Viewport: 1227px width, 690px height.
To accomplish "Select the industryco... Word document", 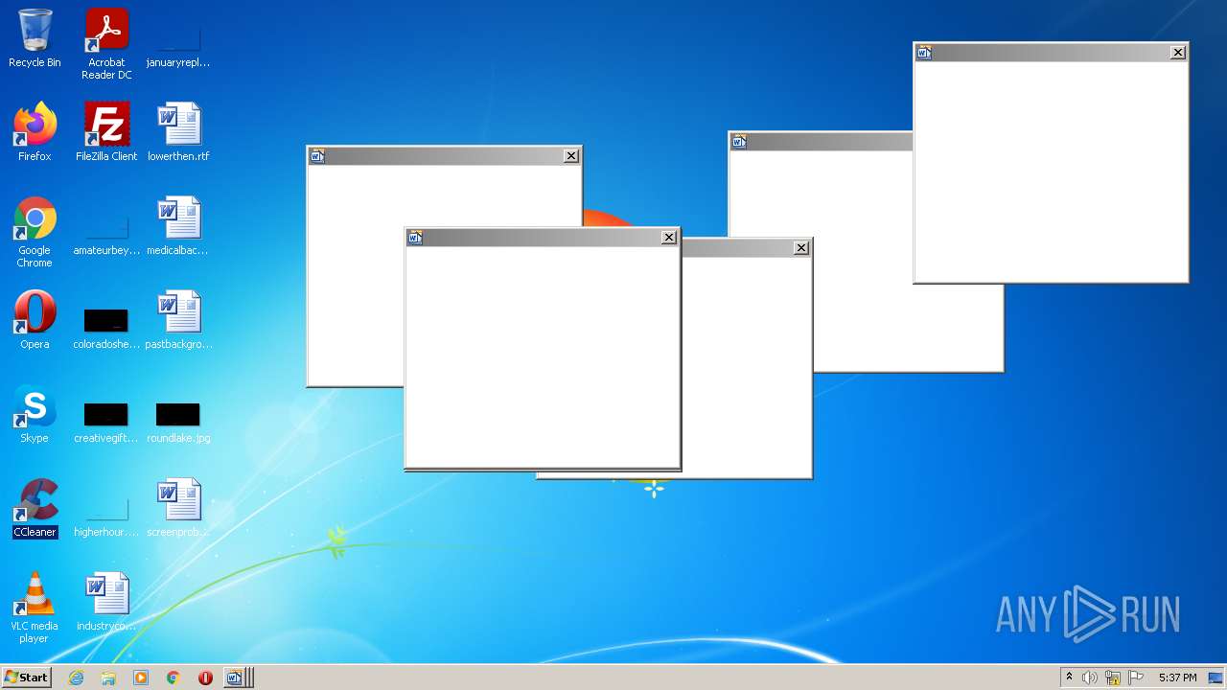I will coord(106,602).
